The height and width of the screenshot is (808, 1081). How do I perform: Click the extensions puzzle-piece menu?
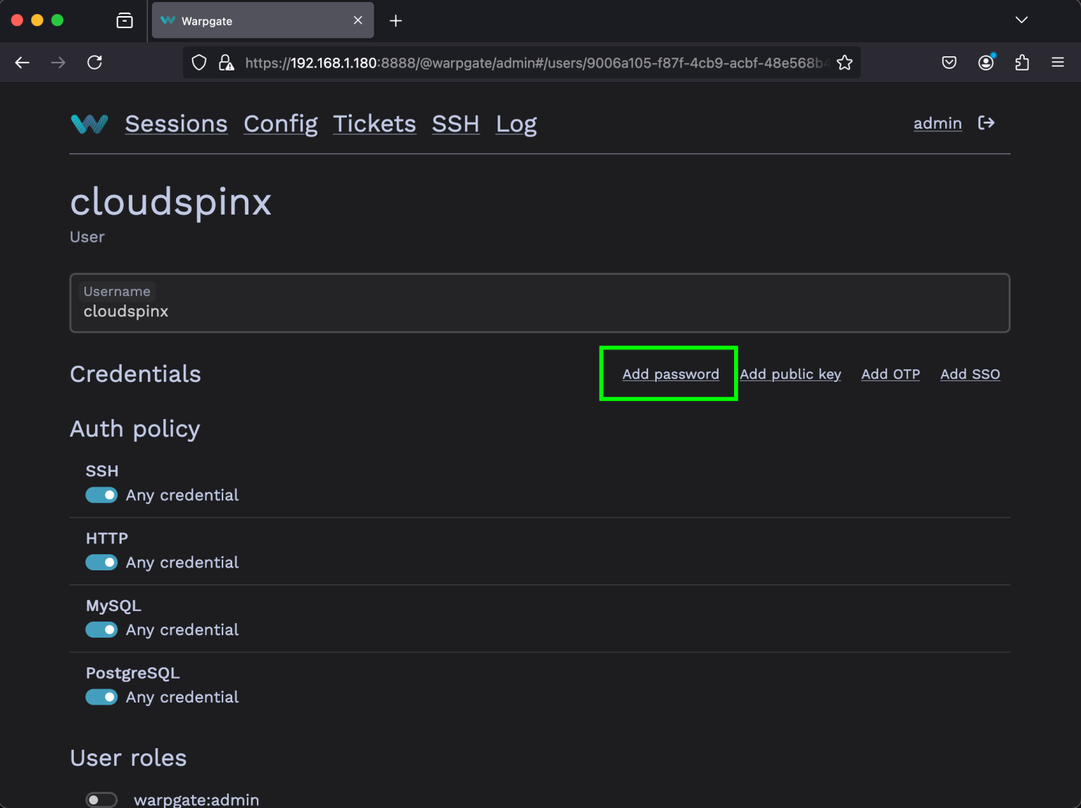coord(1022,63)
